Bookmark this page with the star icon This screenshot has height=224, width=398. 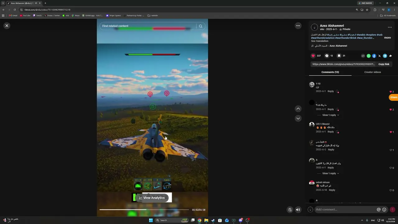point(367,10)
